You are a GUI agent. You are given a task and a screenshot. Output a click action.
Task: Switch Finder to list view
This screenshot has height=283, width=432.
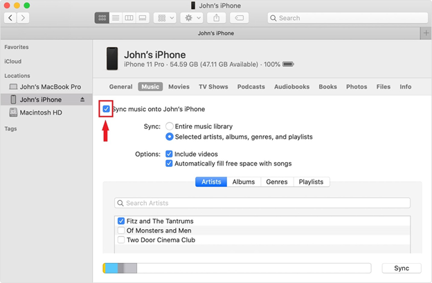[116, 18]
